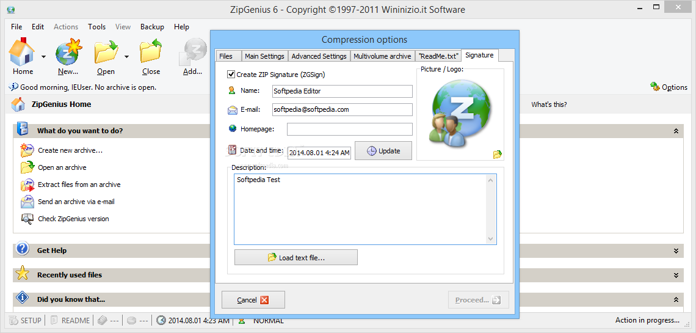This screenshot has height=333, width=696.
Task: Click the New archive toolbar icon
Action: click(x=68, y=53)
